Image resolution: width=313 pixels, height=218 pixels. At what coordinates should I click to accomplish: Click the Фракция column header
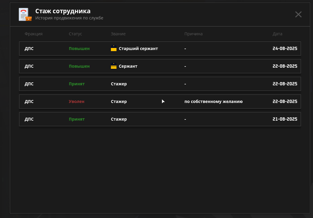34,34
